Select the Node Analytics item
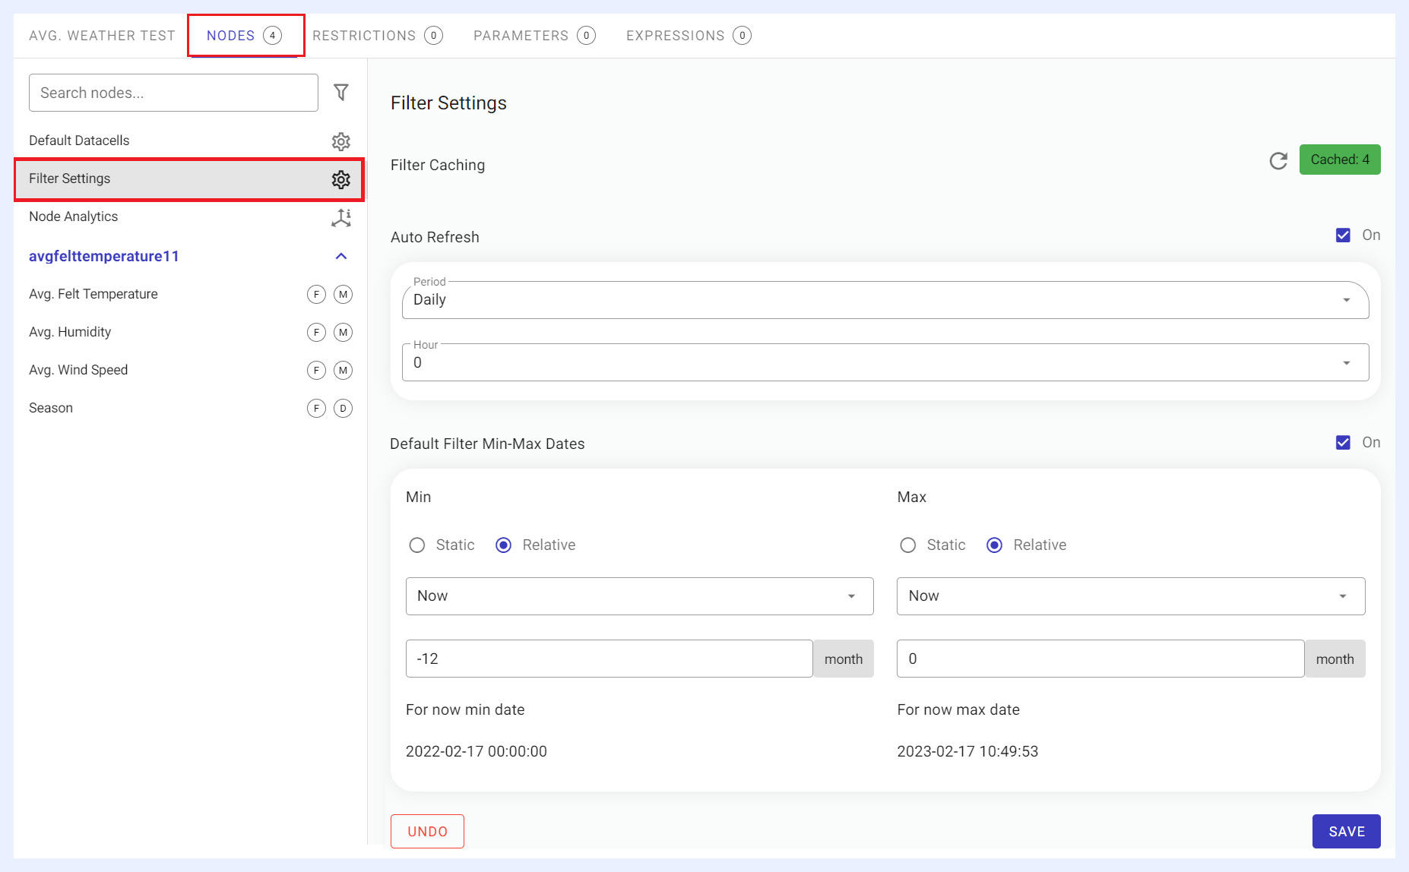Viewport: 1409px width, 872px height. [188, 217]
